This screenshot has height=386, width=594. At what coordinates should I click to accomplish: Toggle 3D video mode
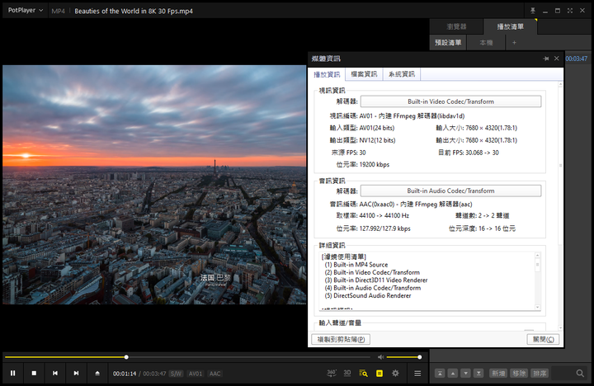(x=347, y=373)
